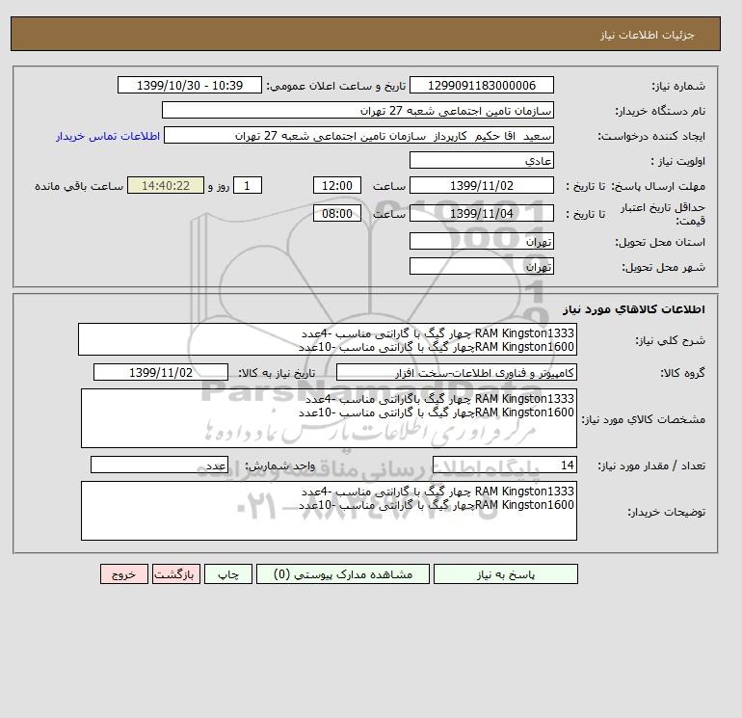
Task: Click the label مهلت ارسال پاسخ:
Action: [658, 186]
